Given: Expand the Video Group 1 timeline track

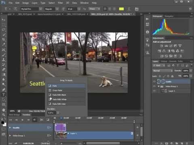Looking at the screenshot, I should 10,136.
